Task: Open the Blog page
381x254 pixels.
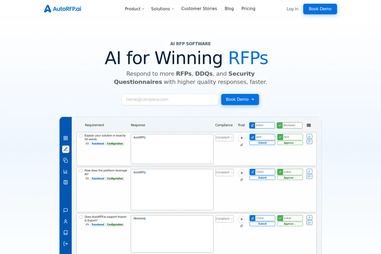Action: click(229, 9)
